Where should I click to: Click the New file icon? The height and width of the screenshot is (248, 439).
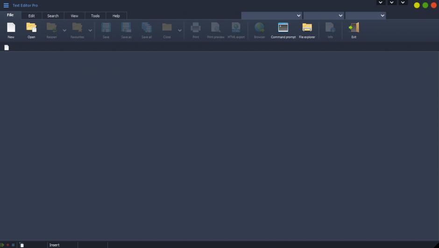point(11,30)
